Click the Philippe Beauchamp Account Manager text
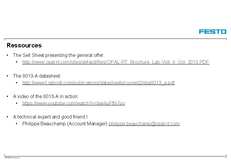Image resolution: width=231 pixels, height=160 pixels. tap(65, 124)
